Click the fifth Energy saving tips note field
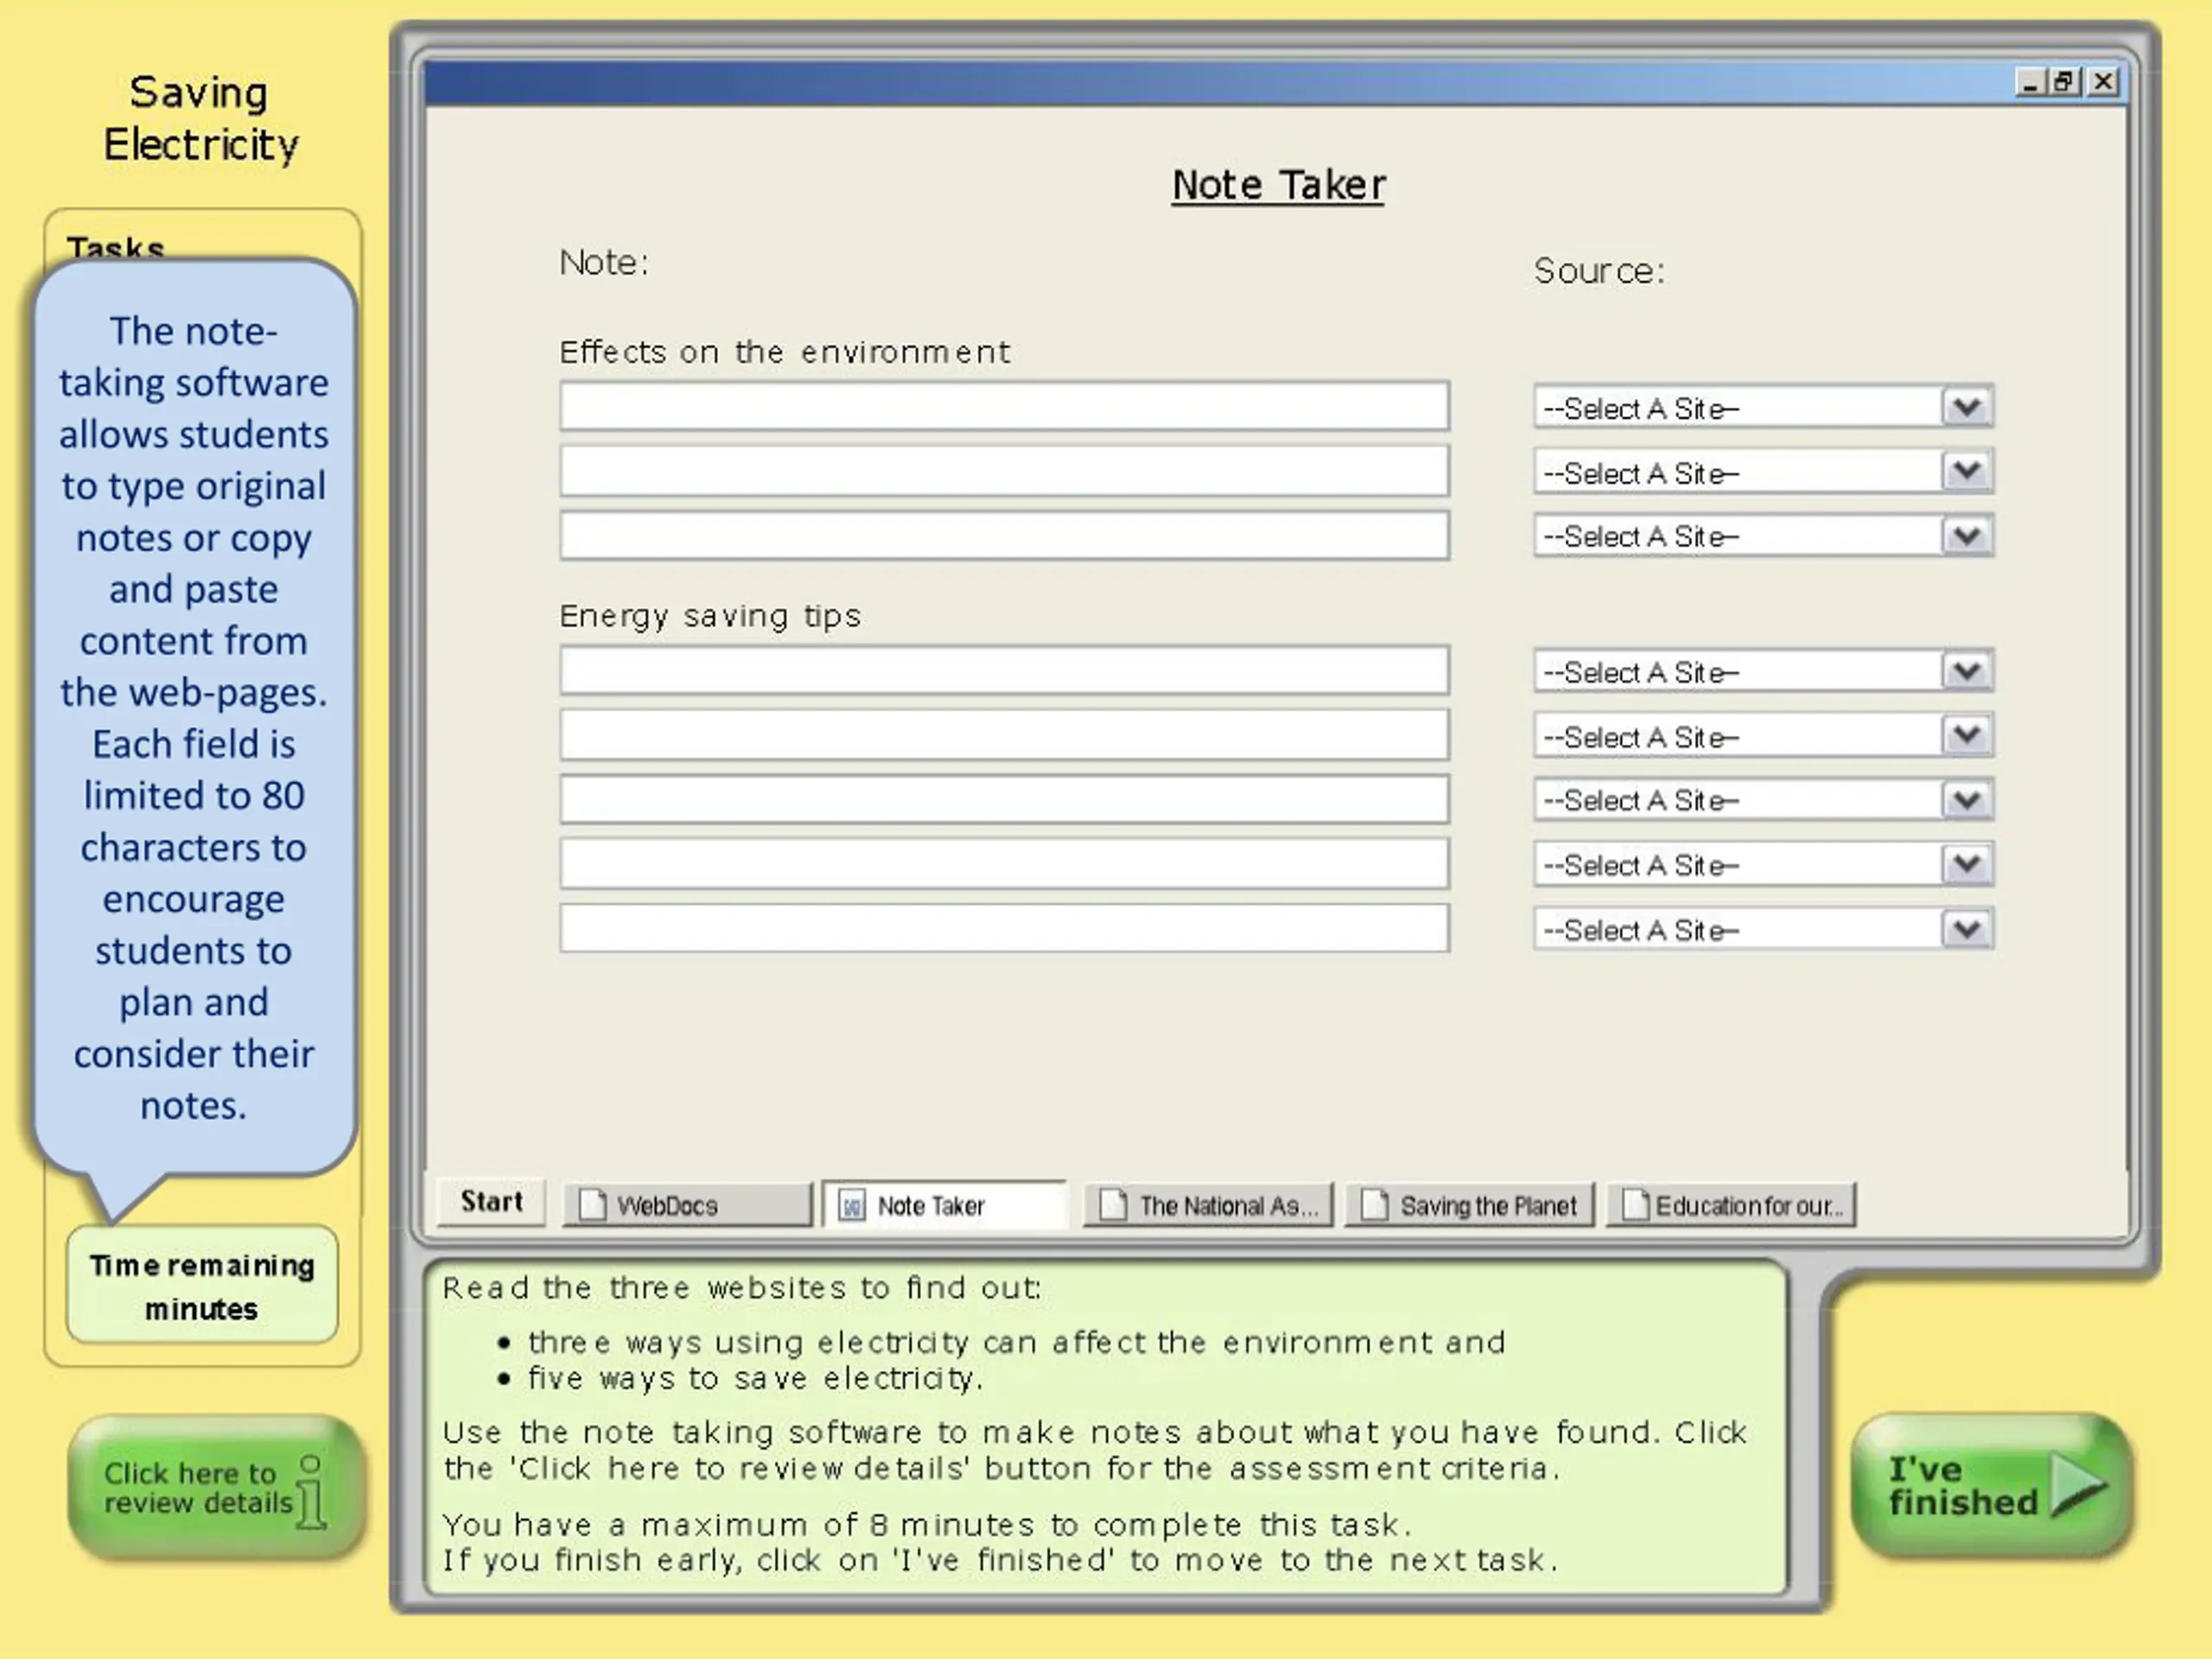 click(1004, 928)
